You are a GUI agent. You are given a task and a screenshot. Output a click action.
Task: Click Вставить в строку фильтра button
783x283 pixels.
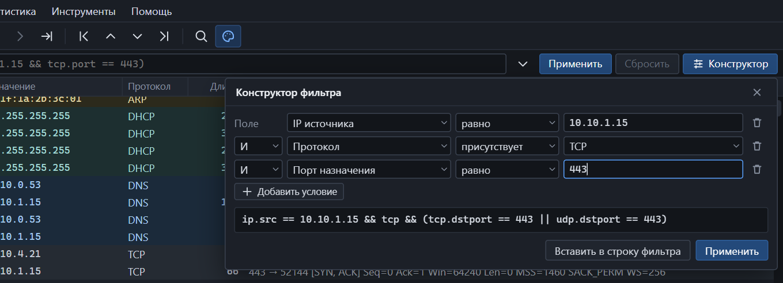click(618, 251)
